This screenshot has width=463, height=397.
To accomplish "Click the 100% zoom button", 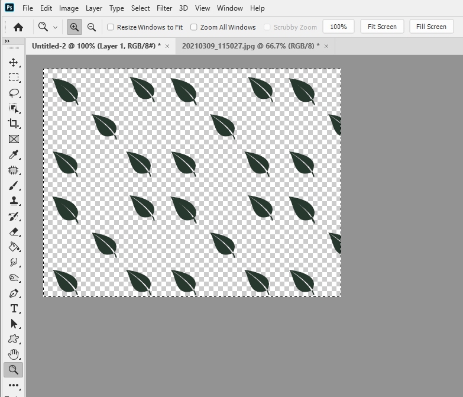I will (x=338, y=27).
